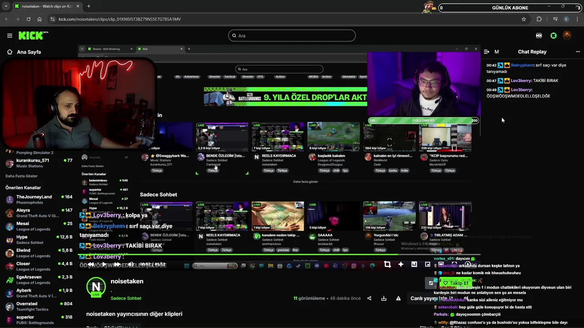Image resolution: width=584 pixels, height=328 pixels.
Task: Click the kick.com address bar URL
Action: click(x=120, y=19)
